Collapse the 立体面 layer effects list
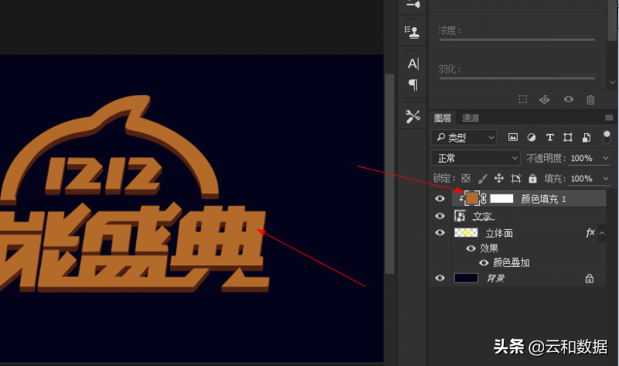619x366 pixels. (x=601, y=233)
